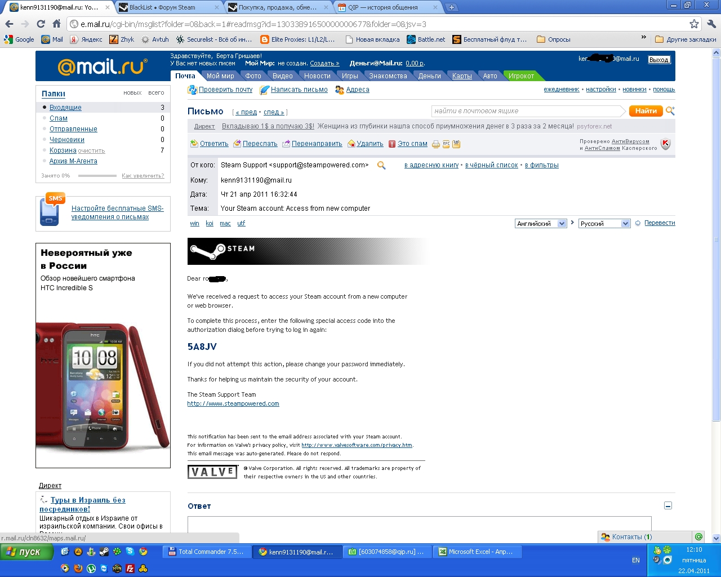This screenshot has width=721, height=577.
Task: Click inside the reply text area
Action: point(419,524)
